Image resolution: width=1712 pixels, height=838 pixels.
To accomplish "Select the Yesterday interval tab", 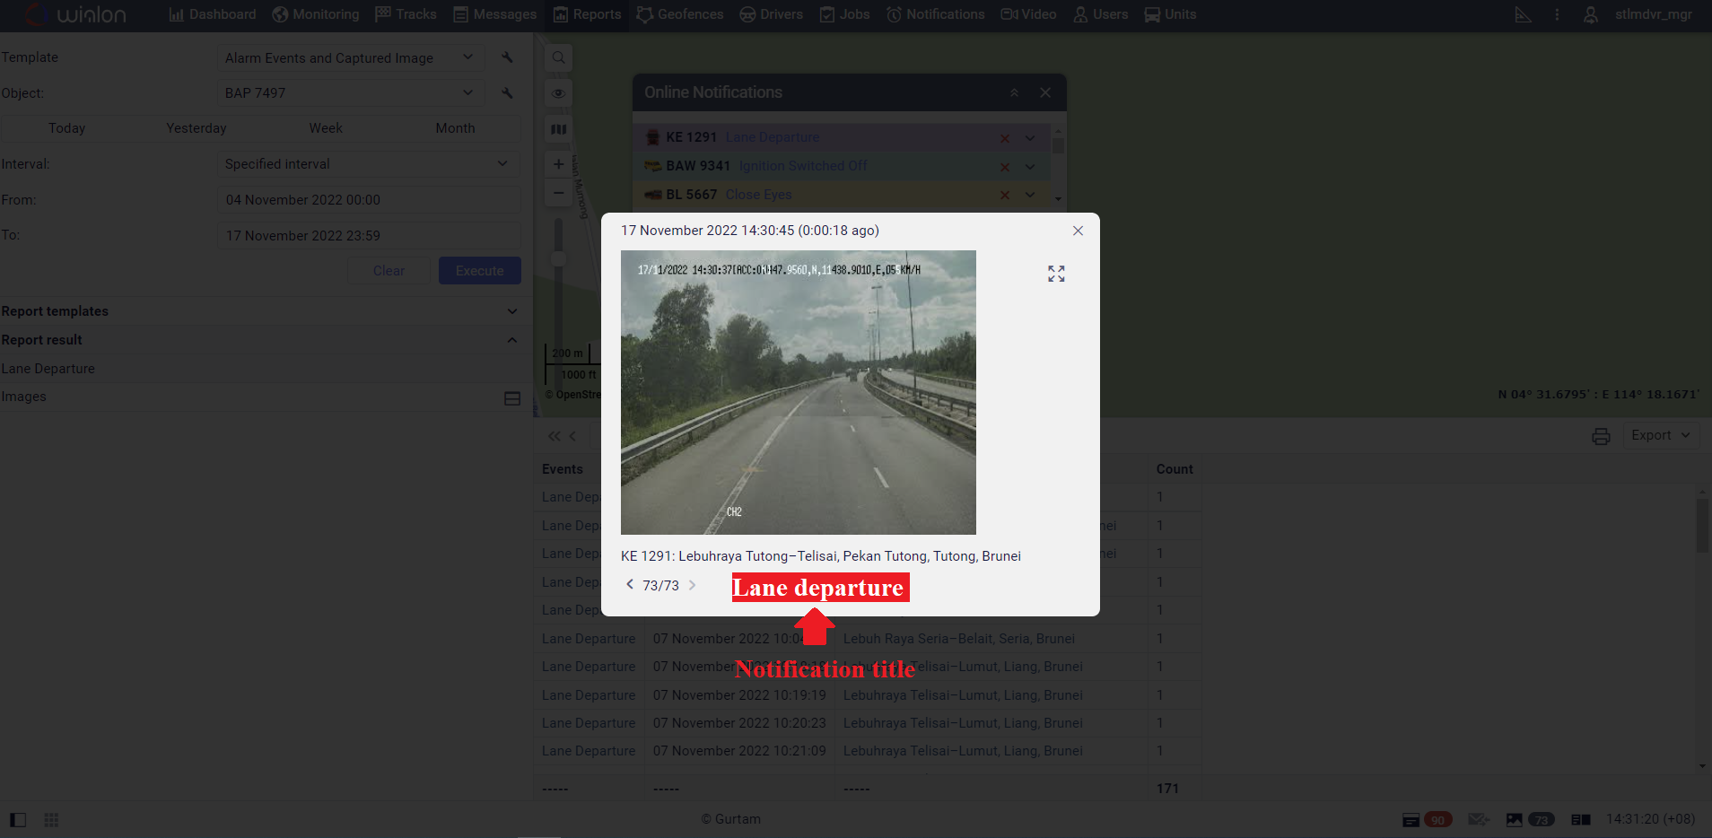I will 196,128.
